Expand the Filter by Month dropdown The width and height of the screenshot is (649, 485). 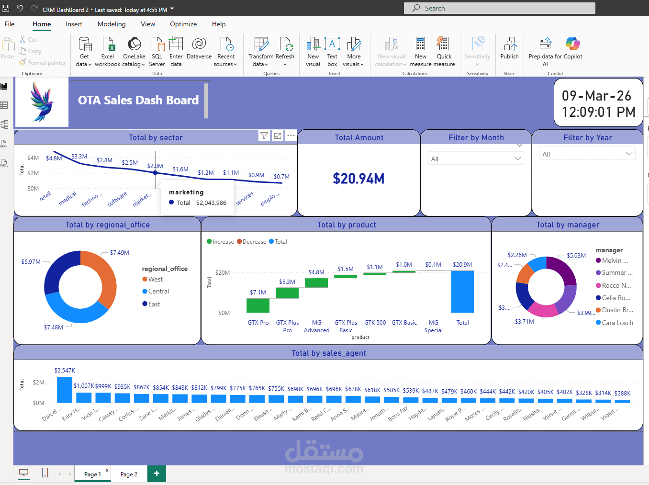(x=517, y=158)
